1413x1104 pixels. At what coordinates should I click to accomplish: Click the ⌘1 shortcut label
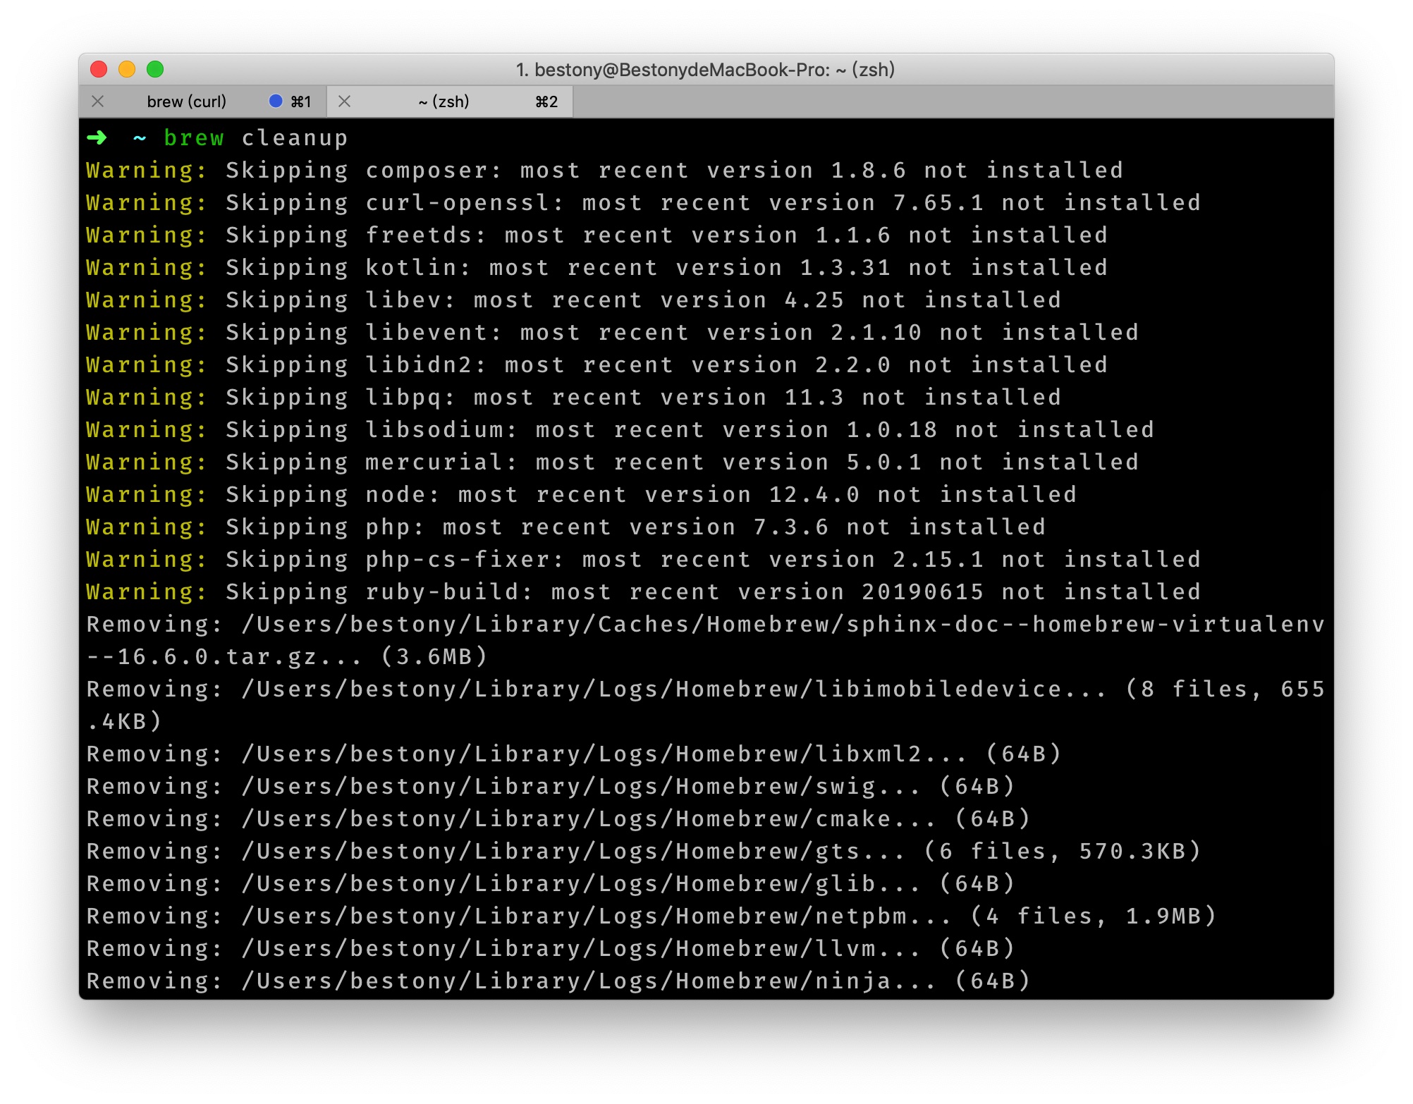coord(301,102)
